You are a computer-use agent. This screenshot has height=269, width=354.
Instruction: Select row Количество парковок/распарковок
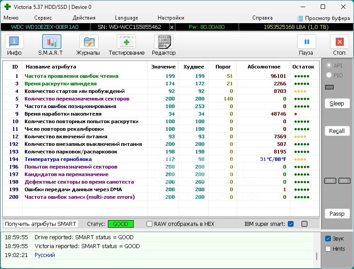click(161, 152)
